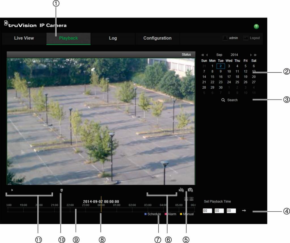Screen dimensions: 290x243
Task: Click the Set Playback Time minutes field
Action: [x=219, y=211]
